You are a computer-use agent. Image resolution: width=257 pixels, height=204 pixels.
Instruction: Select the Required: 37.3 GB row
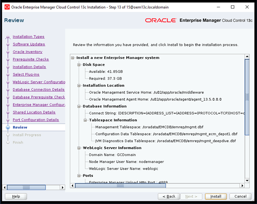(x=105, y=79)
